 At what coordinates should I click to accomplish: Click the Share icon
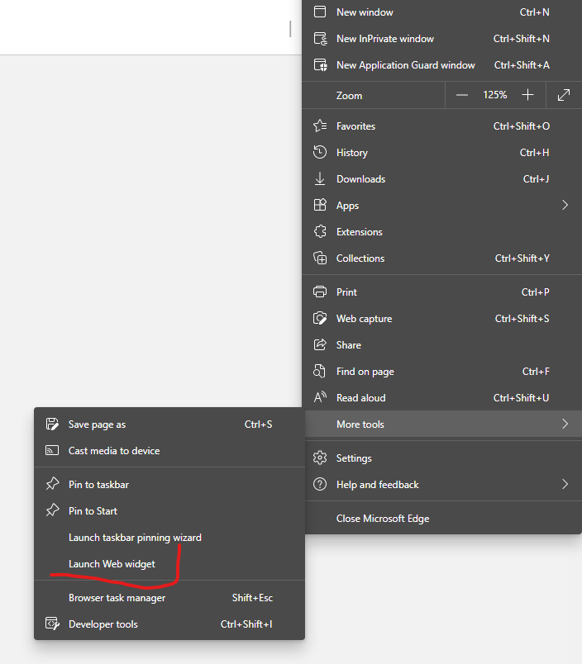pyautogui.click(x=320, y=344)
